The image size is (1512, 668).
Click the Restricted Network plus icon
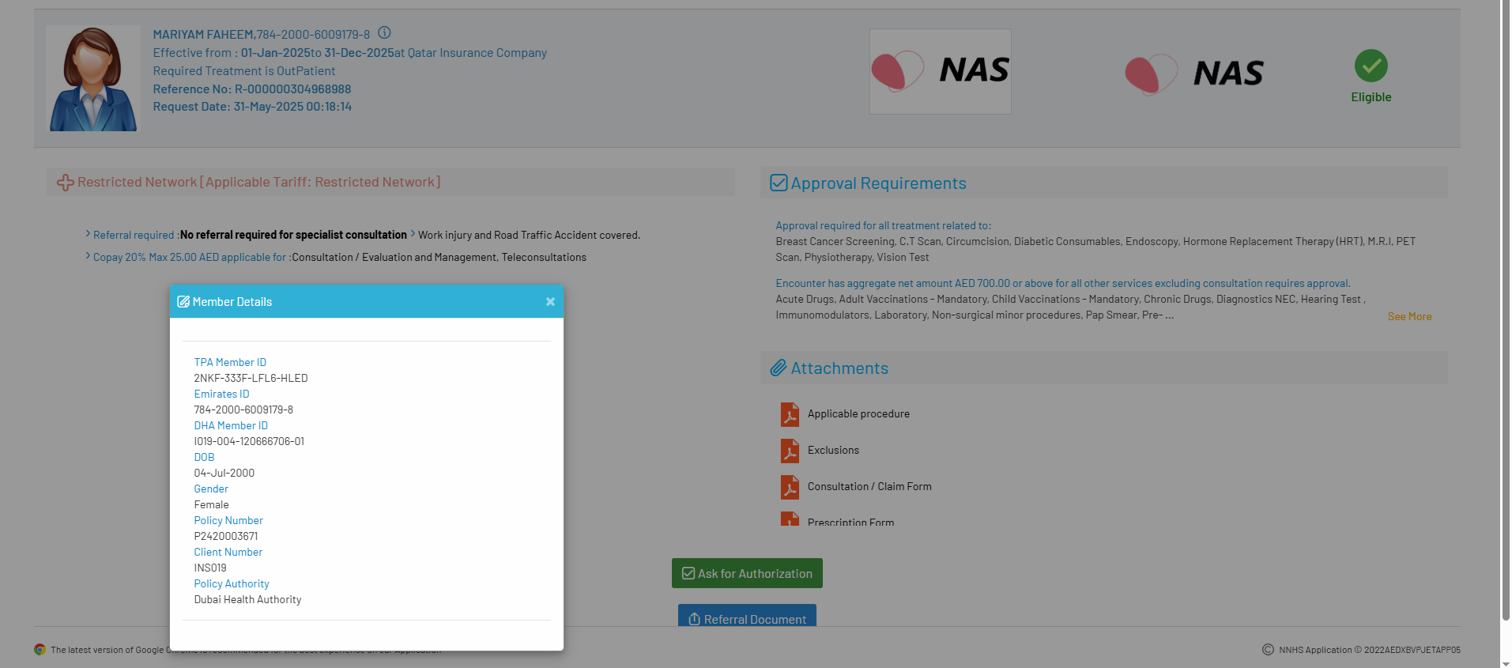[66, 183]
